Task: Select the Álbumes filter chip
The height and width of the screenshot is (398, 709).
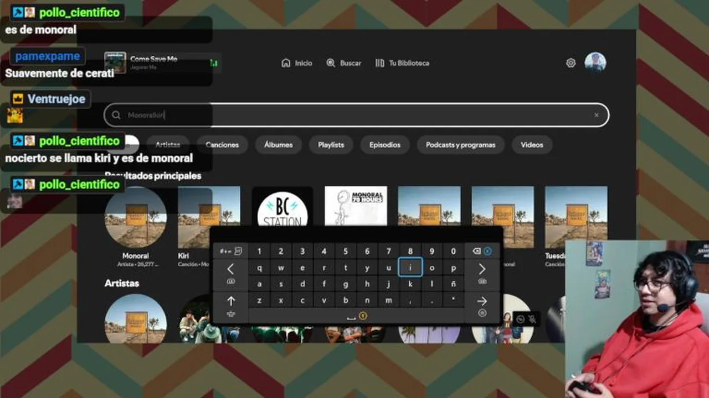Action: pyautogui.click(x=279, y=145)
